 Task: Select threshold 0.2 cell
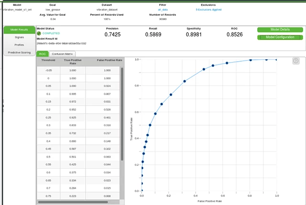(48, 109)
